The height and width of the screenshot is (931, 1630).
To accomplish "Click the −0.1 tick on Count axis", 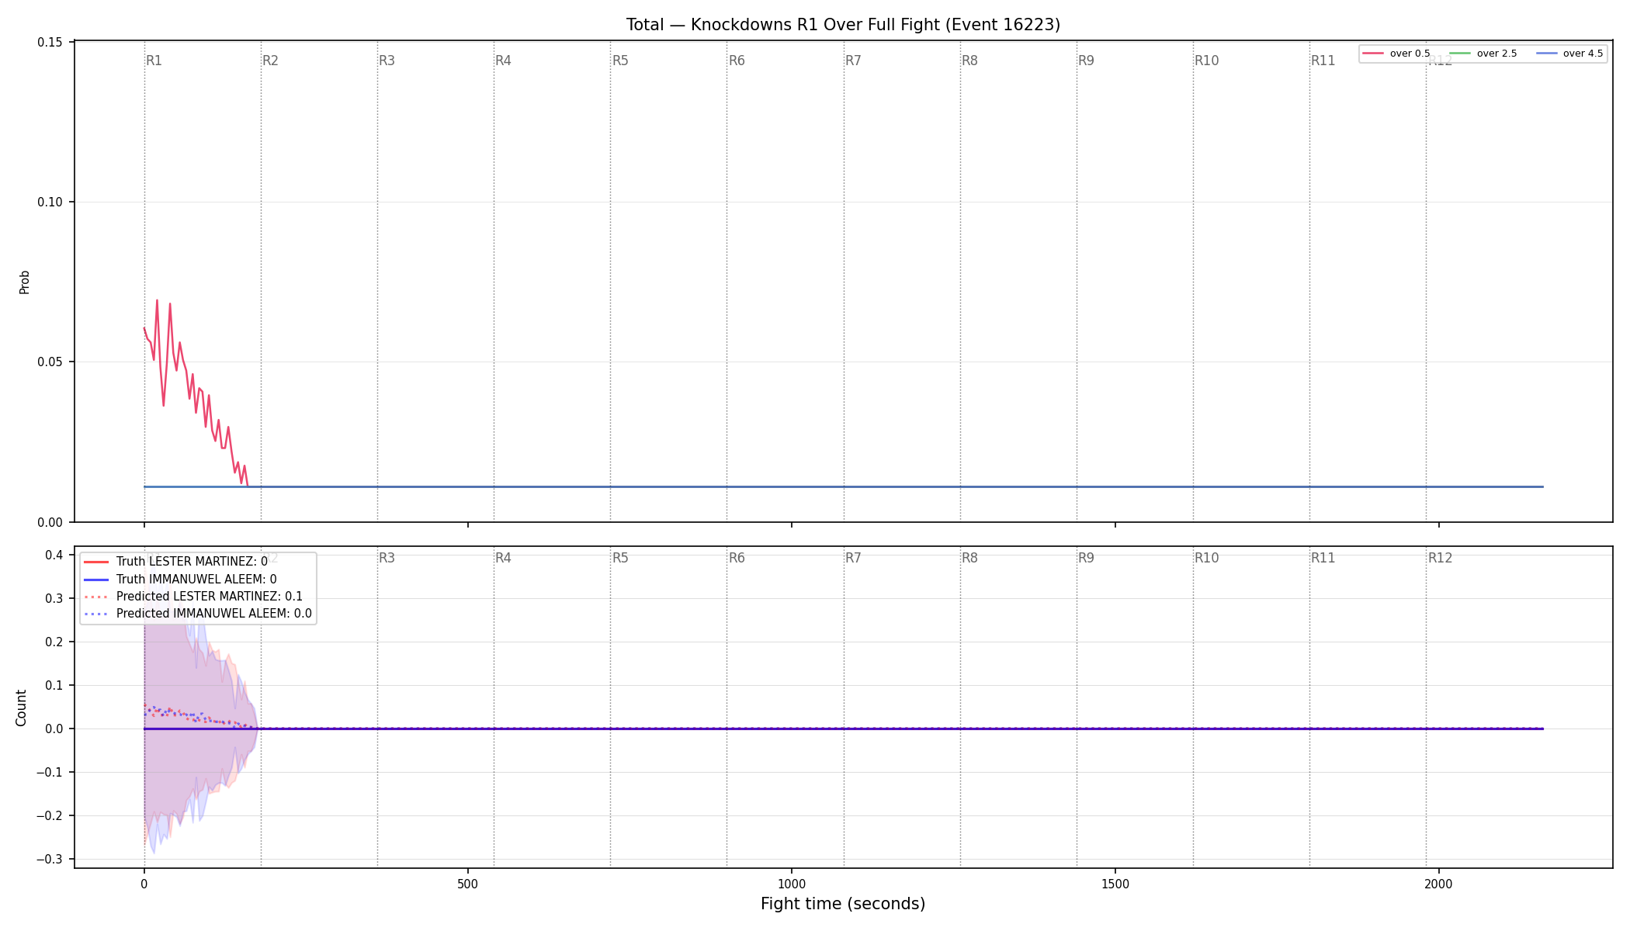I will pyautogui.click(x=50, y=772).
